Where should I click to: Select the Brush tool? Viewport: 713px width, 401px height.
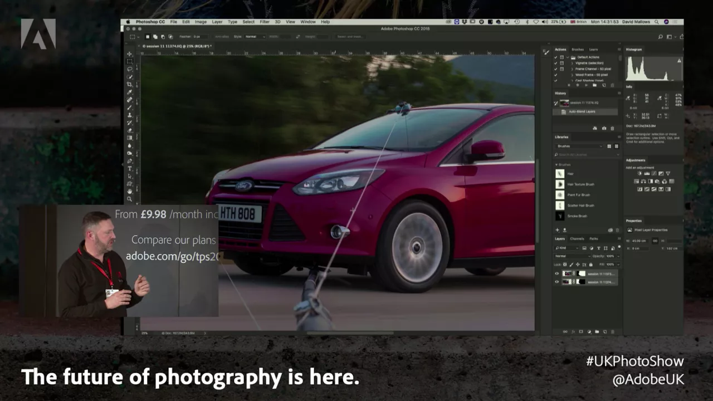130,108
